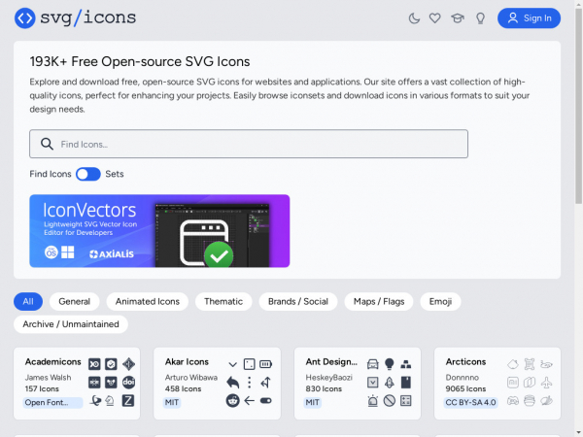The height and width of the screenshot is (437, 583).
Task: Click the DOI icon in Academicons card
Action: (x=128, y=382)
